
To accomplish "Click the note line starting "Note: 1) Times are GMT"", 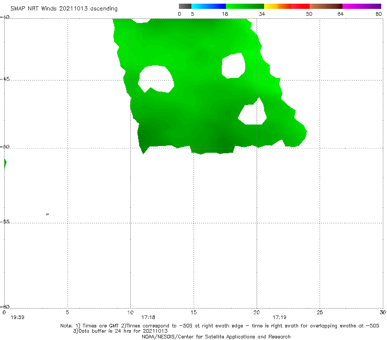I will (220, 326).
